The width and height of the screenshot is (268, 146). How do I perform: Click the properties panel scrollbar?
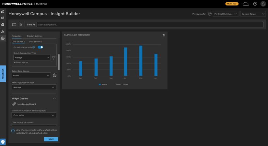(59, 62)
